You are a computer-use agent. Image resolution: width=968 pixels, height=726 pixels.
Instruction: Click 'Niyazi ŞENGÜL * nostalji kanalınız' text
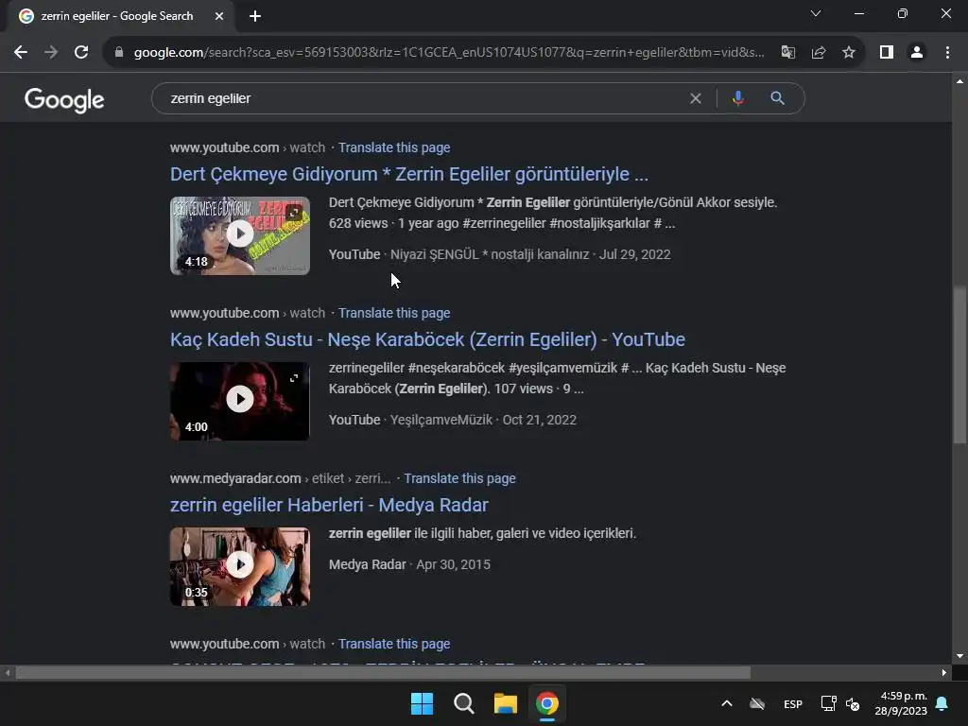pyautogui.click(x=490, y=254)
